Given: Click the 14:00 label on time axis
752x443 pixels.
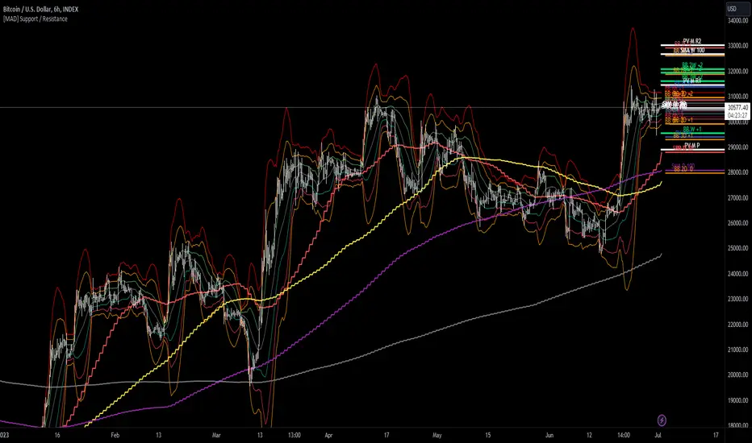Looking at the screenshot, I should tap(623, 435).
